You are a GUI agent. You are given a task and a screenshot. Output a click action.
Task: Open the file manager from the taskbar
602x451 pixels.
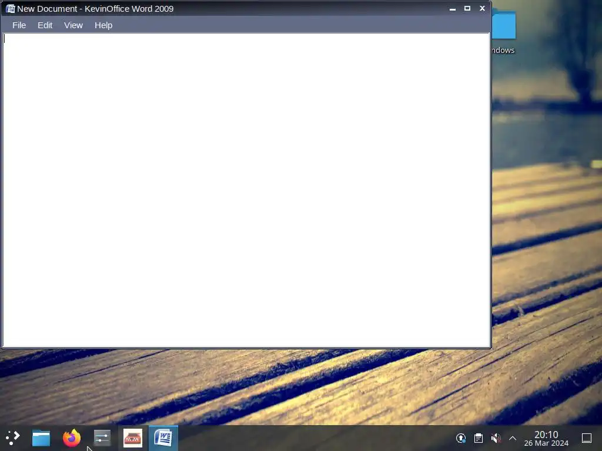pos(41,438)
